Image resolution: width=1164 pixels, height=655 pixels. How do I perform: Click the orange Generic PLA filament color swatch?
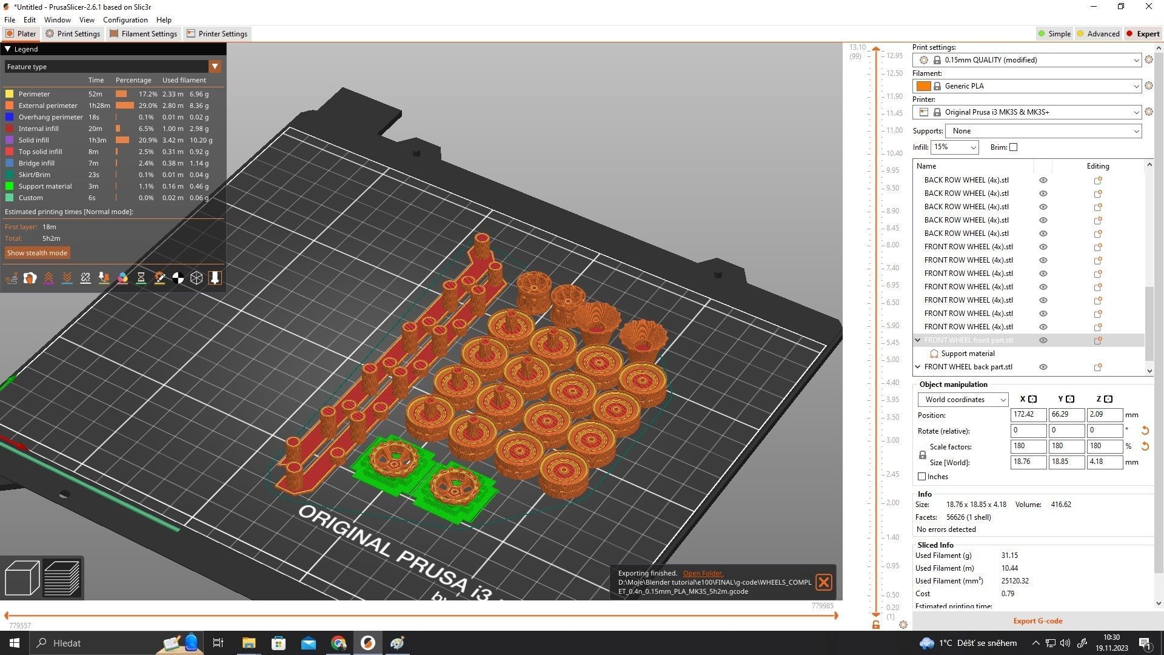[x=923, y=86]
